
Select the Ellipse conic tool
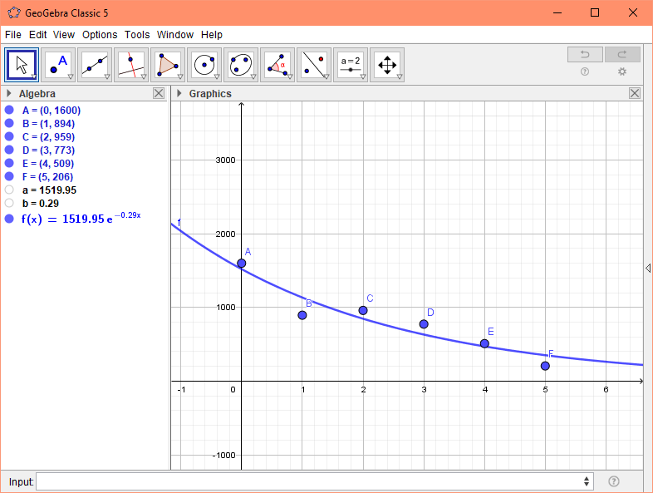pyautogui.click(x=241, y=65)
